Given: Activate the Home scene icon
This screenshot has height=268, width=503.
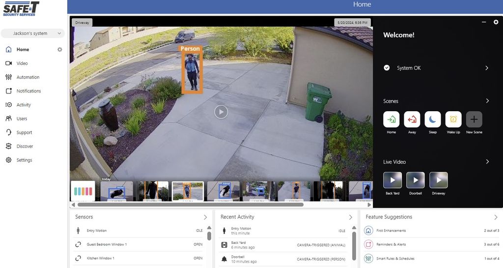Looking at the screenshot, I should [x=391, y=119].
